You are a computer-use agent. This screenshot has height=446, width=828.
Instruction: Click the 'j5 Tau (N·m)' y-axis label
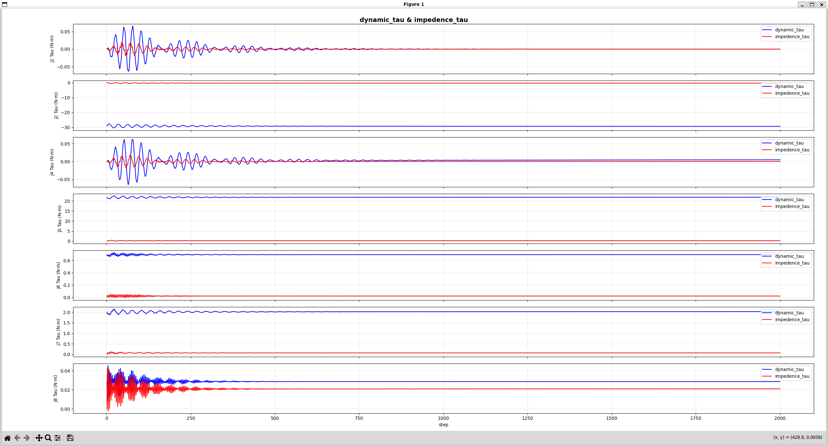click(60, 219)
